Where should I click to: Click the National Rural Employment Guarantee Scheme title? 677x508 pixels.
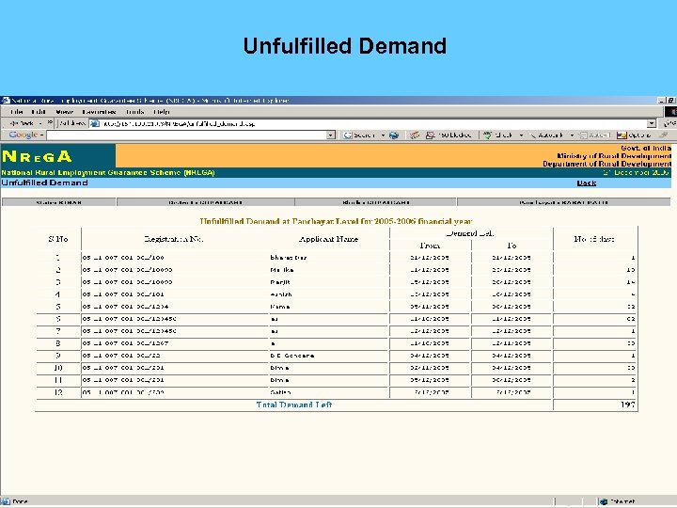[x=108, y=173]
